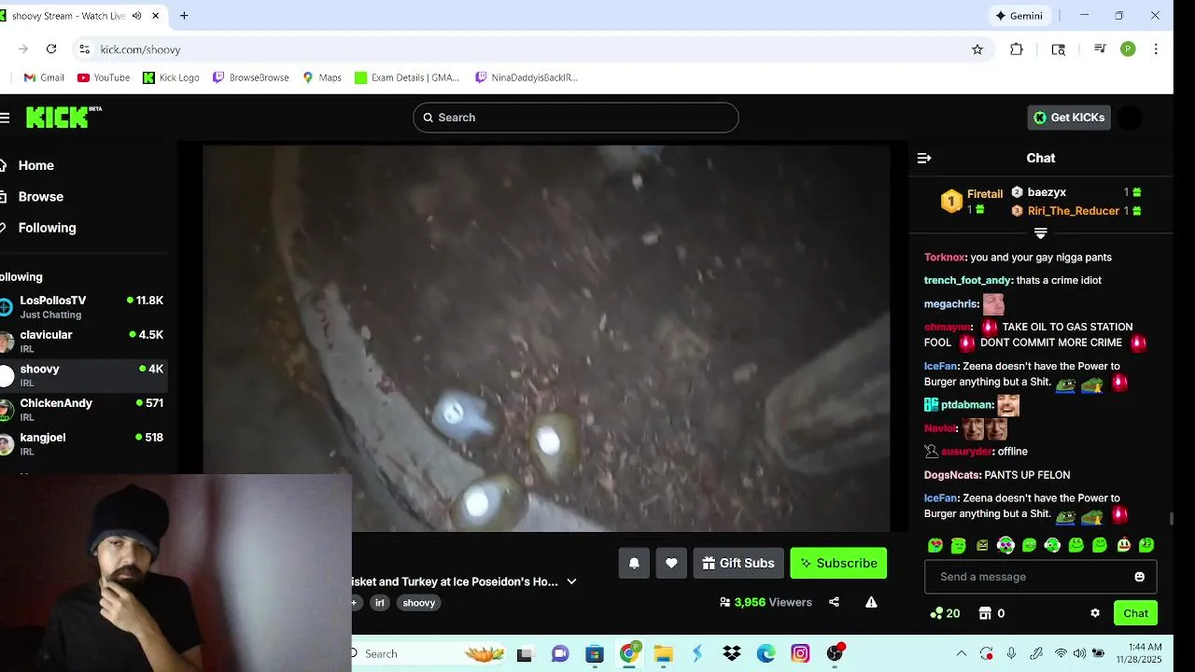Select the angry yellow-green emote

point(982,545)
